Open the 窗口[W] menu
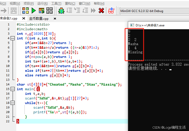Screen dimensions: 189x131 [x=84, y=4]
